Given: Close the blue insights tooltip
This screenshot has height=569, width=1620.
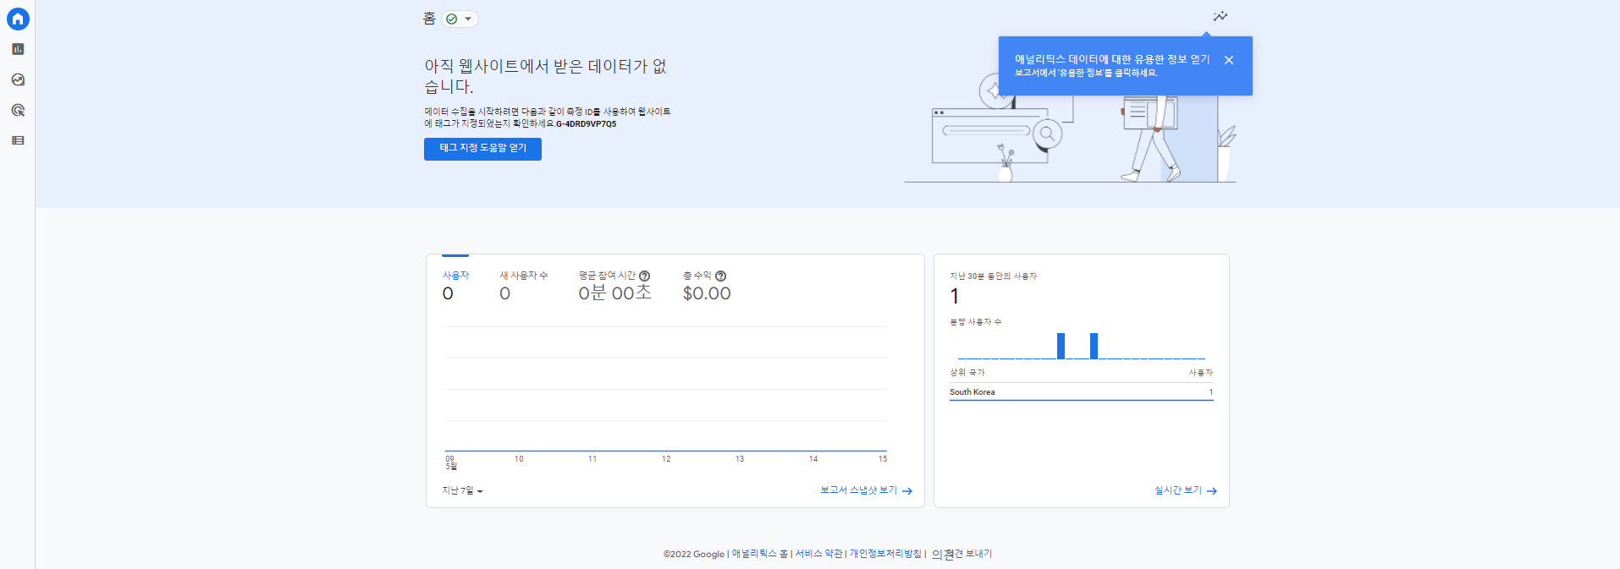Looking at the screenshot, I should (1229, 60).
